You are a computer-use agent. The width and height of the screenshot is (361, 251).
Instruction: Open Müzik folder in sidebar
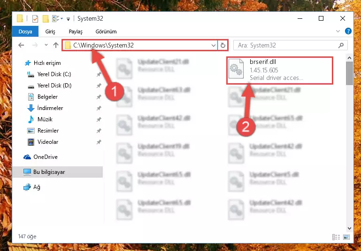pos(45,119)
